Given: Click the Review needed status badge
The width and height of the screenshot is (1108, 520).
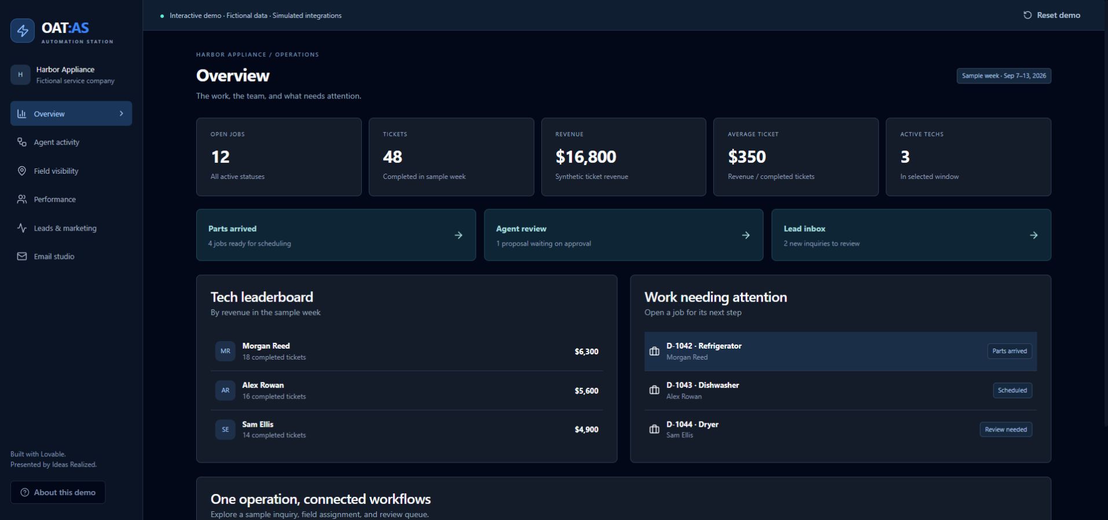Looking at the screenshot, I should pos(1006,430).
